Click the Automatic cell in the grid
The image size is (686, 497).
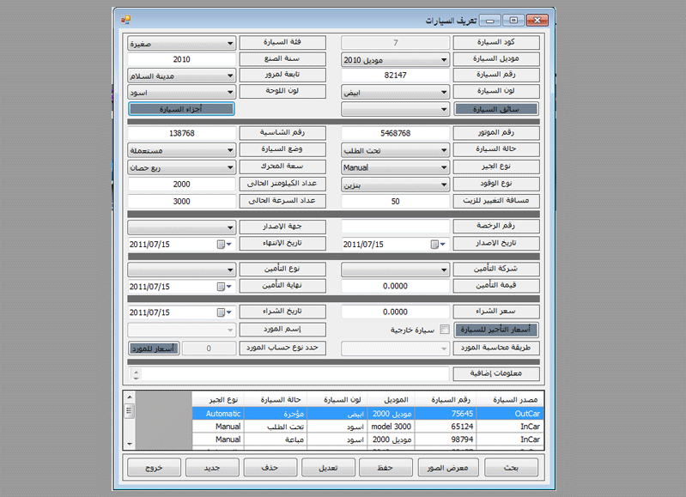point(219,414)
